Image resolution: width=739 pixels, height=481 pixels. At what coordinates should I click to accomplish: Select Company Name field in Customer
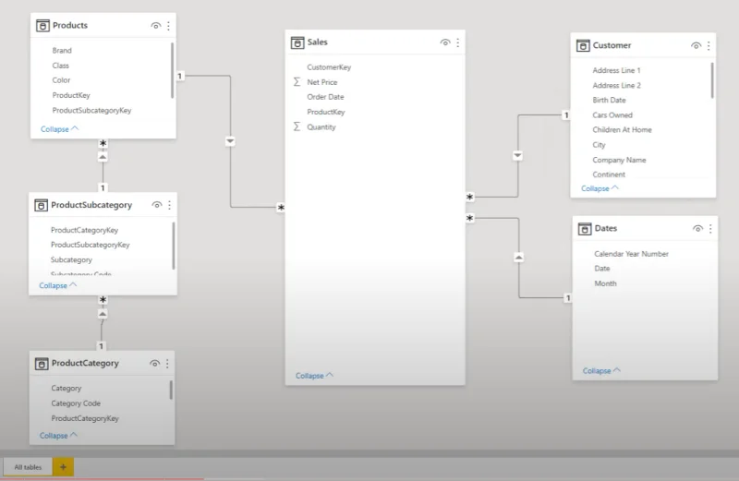tap(619, 160)
